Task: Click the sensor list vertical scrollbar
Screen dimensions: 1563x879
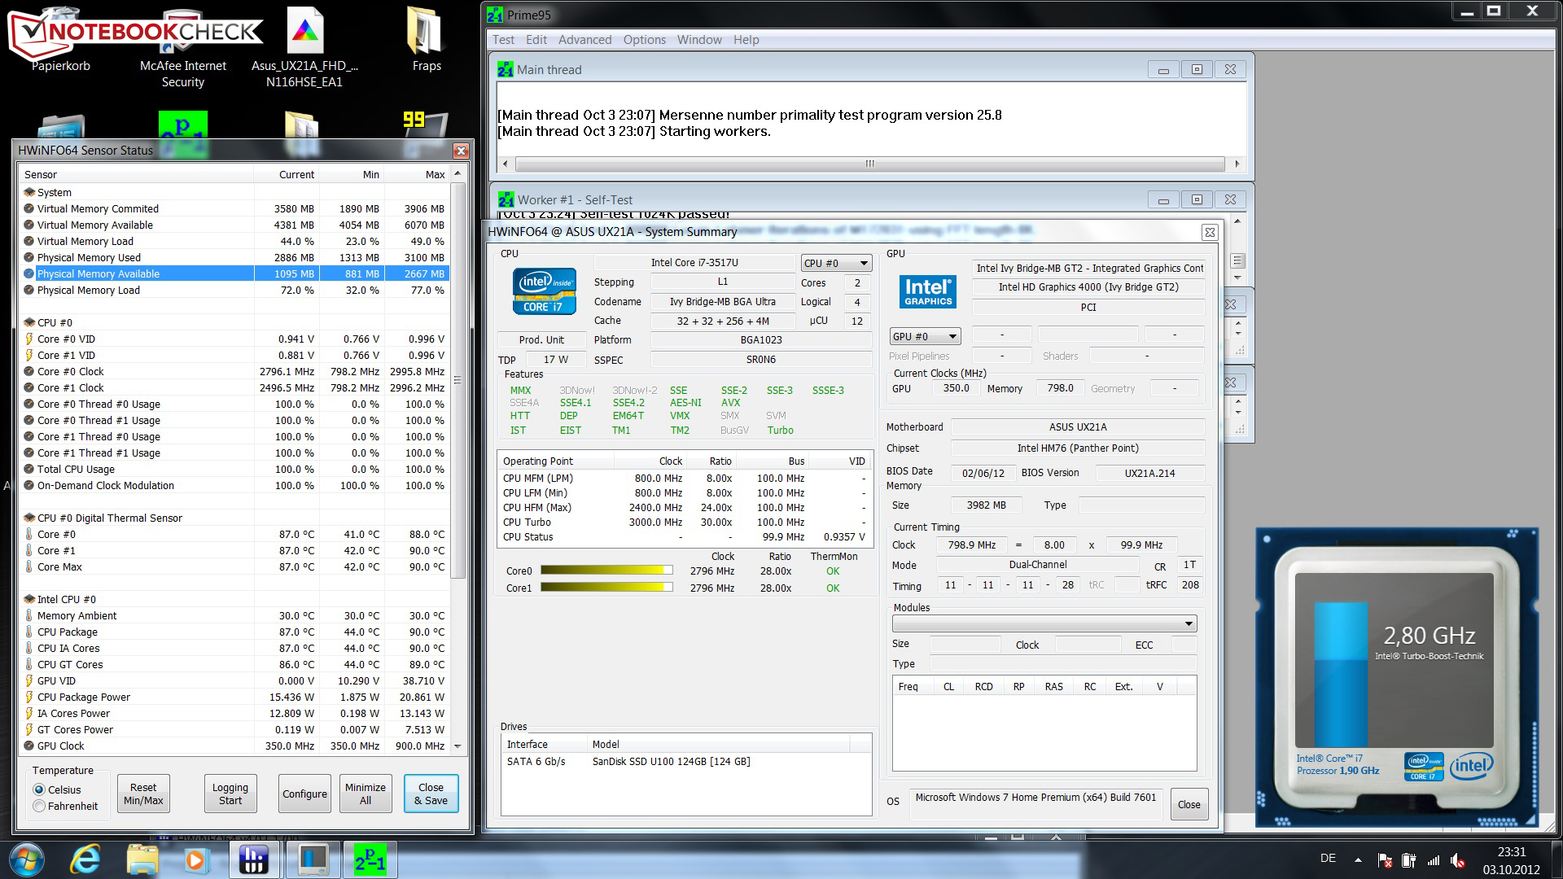Action: (458, 461)
